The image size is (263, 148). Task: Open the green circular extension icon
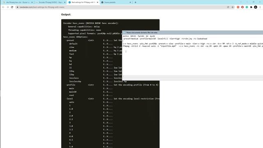tap(247, 7)
